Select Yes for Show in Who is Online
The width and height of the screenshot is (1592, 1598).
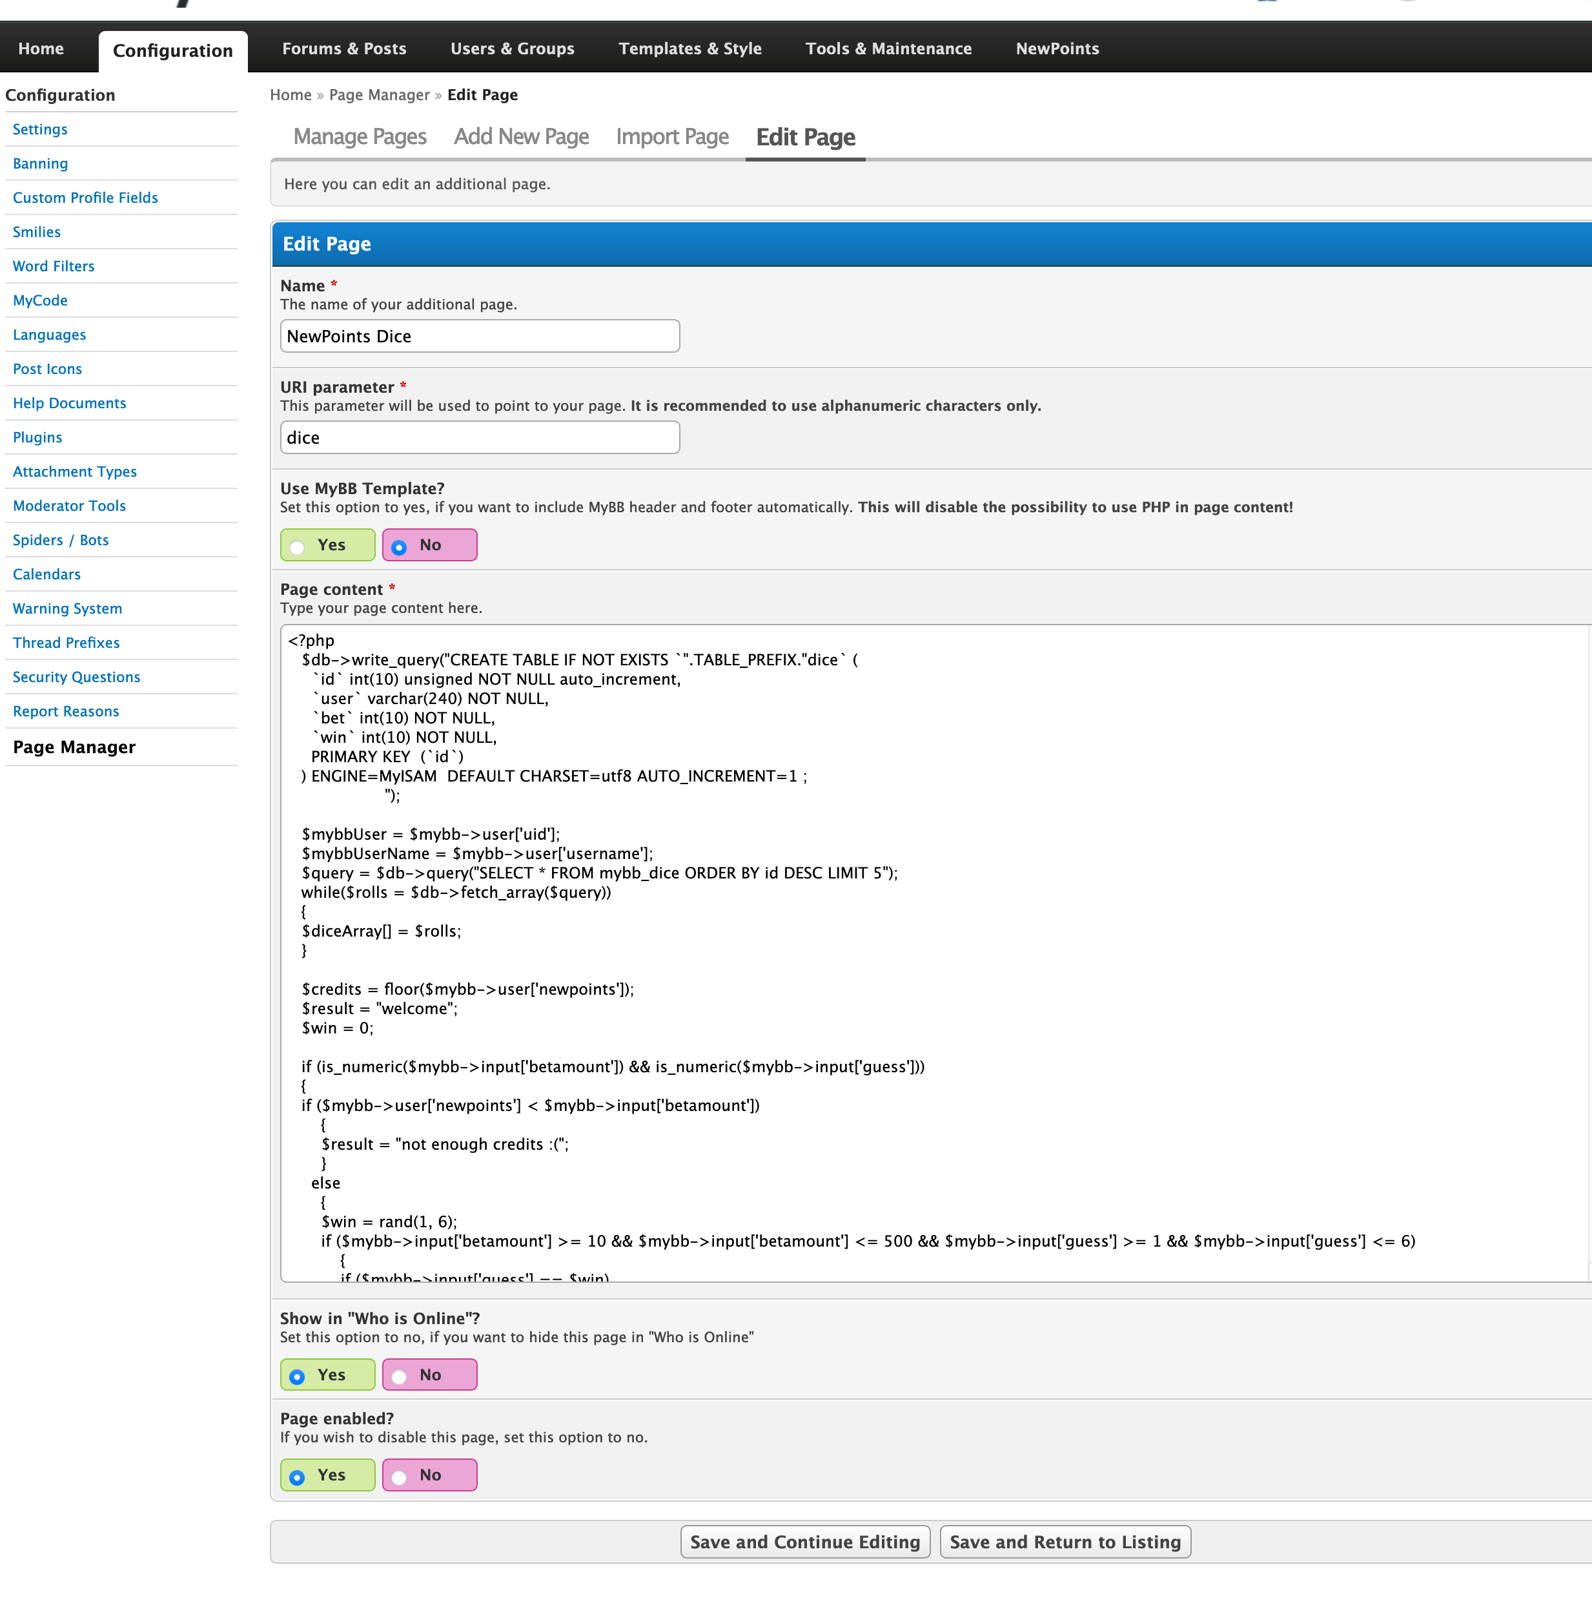pyautogui.click(x=327, y=1375)
